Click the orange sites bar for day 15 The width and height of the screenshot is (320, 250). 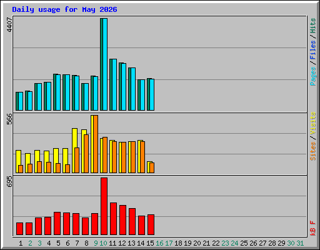pyautogui.click(x=152, y=168)
